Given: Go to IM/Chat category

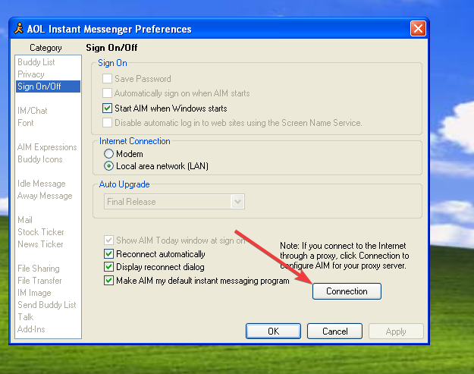Looking at the screenshot, I should coord(33,111).
